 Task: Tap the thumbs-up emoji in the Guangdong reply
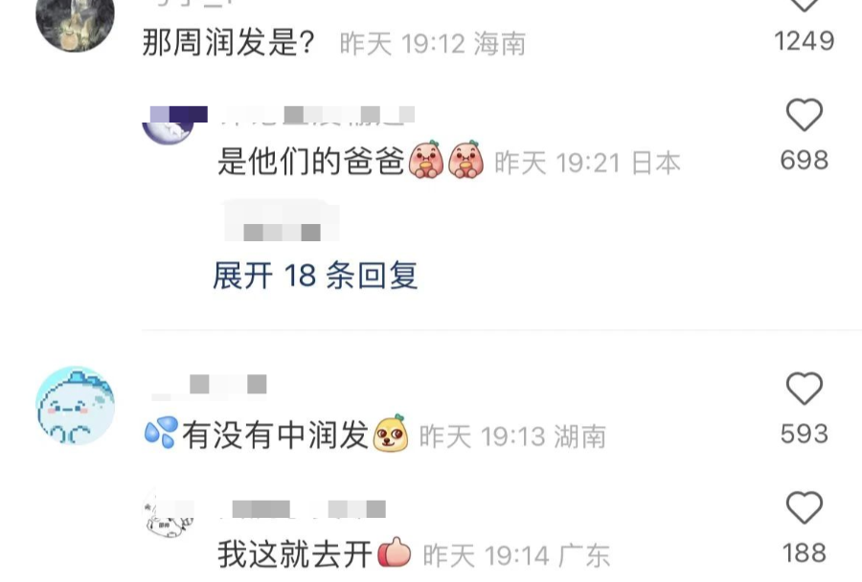tap(395, 553)
